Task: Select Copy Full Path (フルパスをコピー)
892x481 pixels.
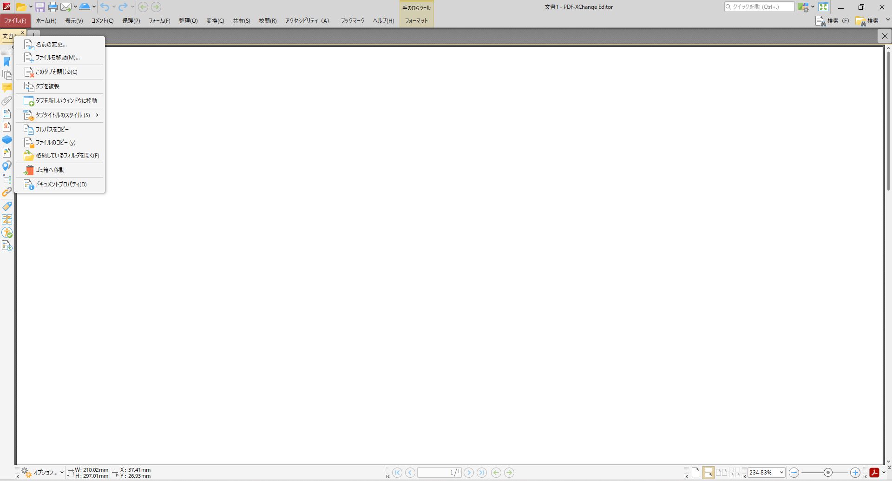Action: 59,130
